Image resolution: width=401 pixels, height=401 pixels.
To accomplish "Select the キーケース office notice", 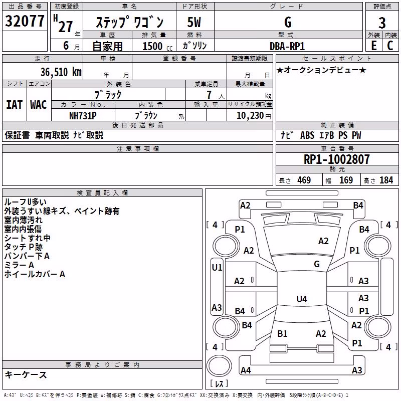I will point(26,375).
